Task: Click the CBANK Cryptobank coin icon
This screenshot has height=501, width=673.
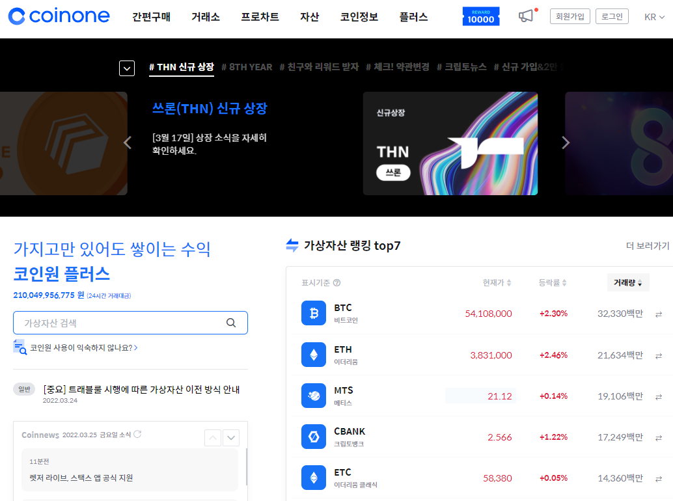Action: [313, 437]
